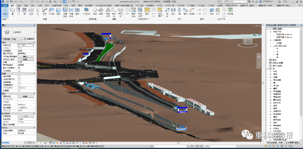Toggle the Crop Region Visible (裁剪区域可见) checkbox
Screen dimensions: 303x149
pyautogui.click(x=19, y=79)
